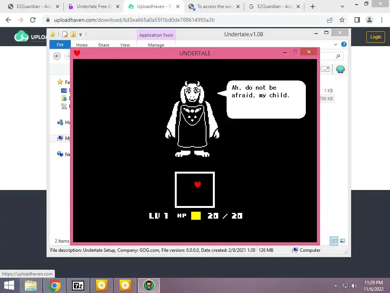
Task: Click the UploadHaven Login button
Action: click(x=376, y=37)
